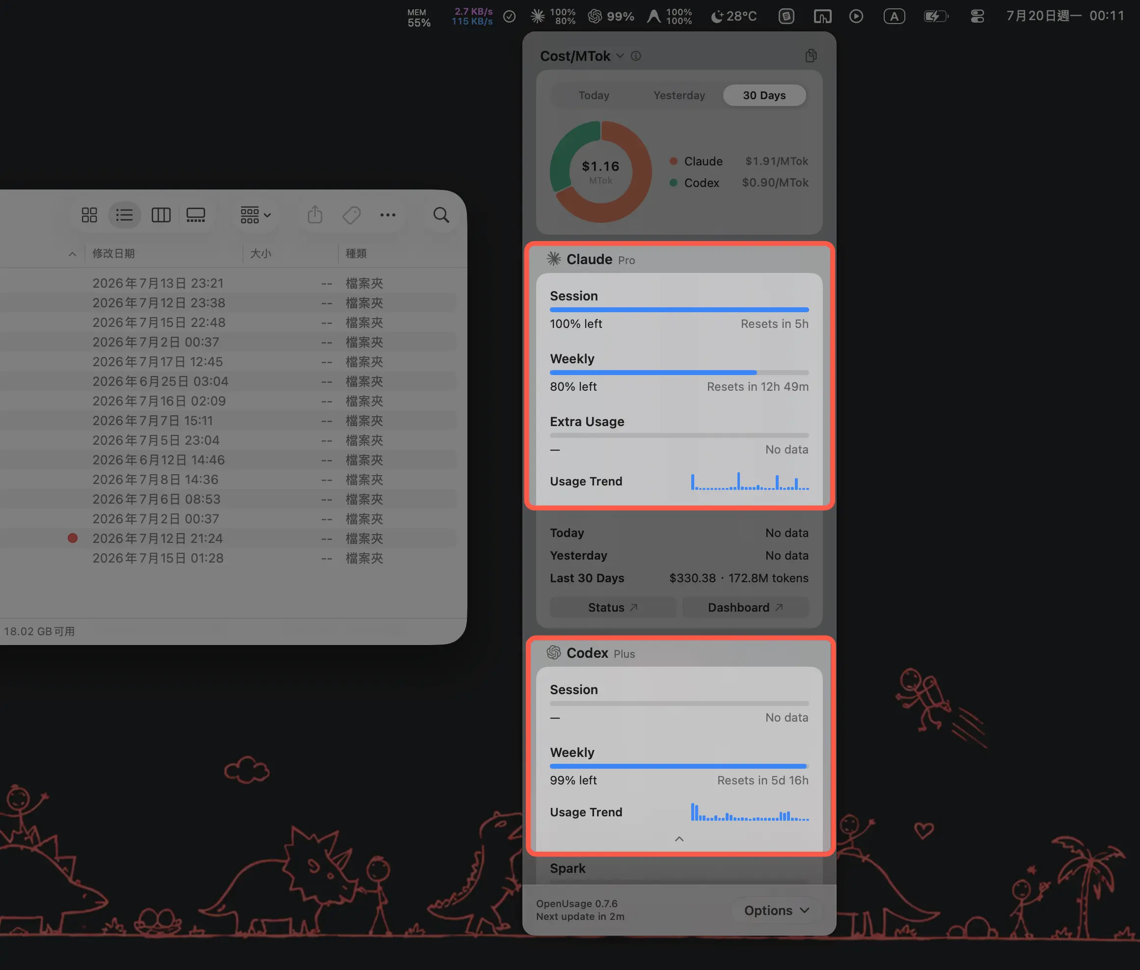Open the Status link

click(613, 607)
